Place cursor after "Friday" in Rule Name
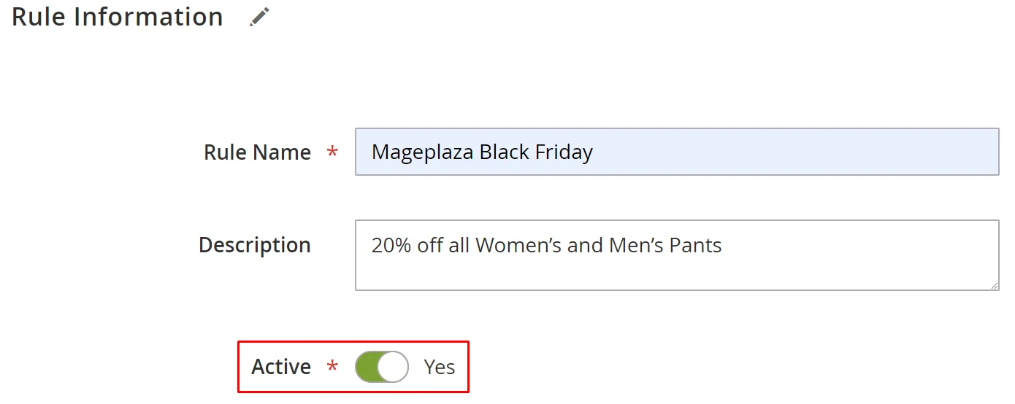 coord(594,152)
